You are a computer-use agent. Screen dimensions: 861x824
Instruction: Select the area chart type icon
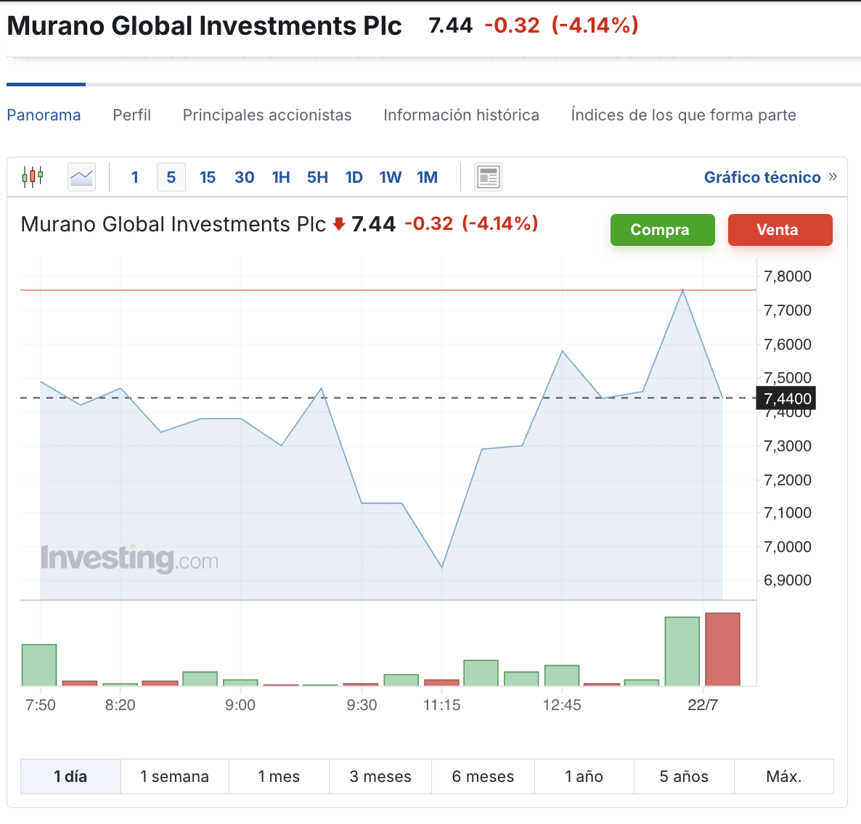tap(82, 177)
